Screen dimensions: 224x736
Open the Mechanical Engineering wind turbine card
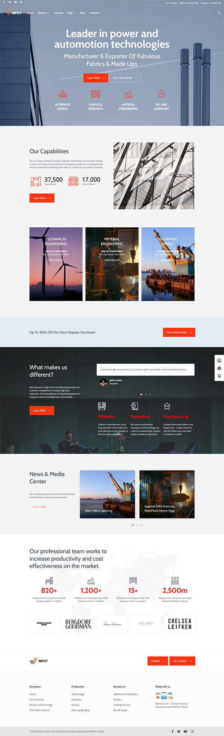56,264
